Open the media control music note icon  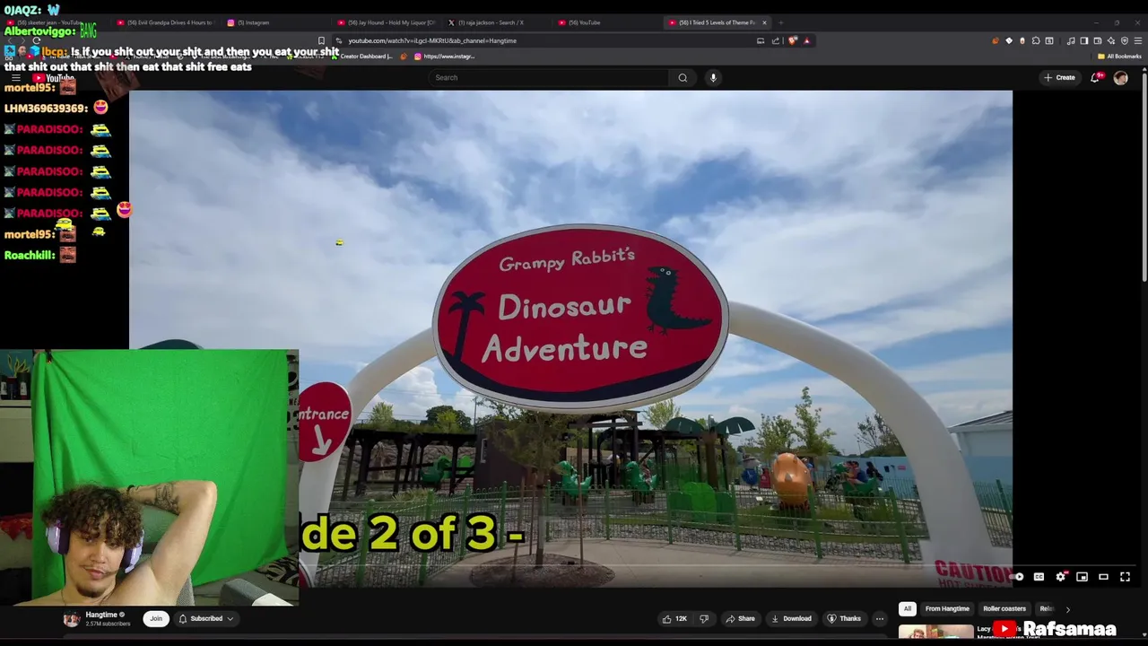coord(1071,40)
